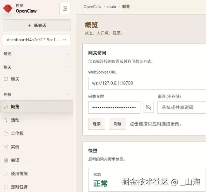
Task: Click the red OpenClaw logo icon
Action: [x=8, y=8]
